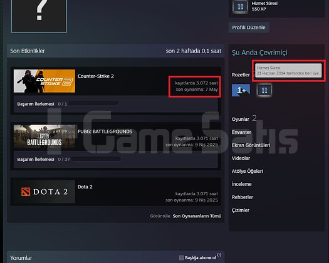Open the Counter-Strike 2 title link
This screenshot has width=329, height=263.
tap(96, 76)
